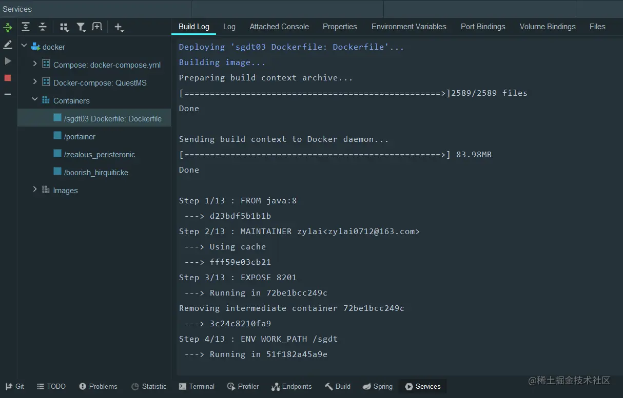Open the Volume Bindings tab
The image size is (623, 398).
[548, 27]
